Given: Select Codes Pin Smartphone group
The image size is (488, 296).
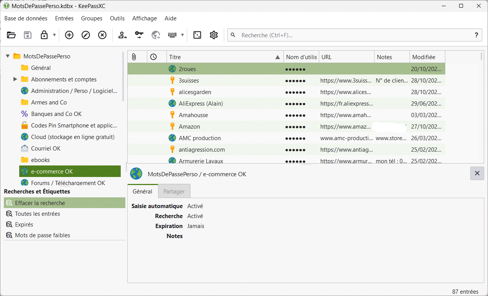Looking at the screenshot, I should (x=70, y=126).
